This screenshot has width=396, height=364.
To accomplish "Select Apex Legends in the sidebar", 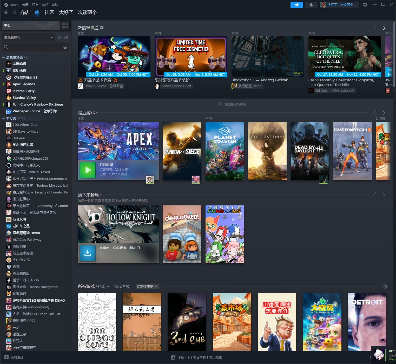I will coord(24,84).
